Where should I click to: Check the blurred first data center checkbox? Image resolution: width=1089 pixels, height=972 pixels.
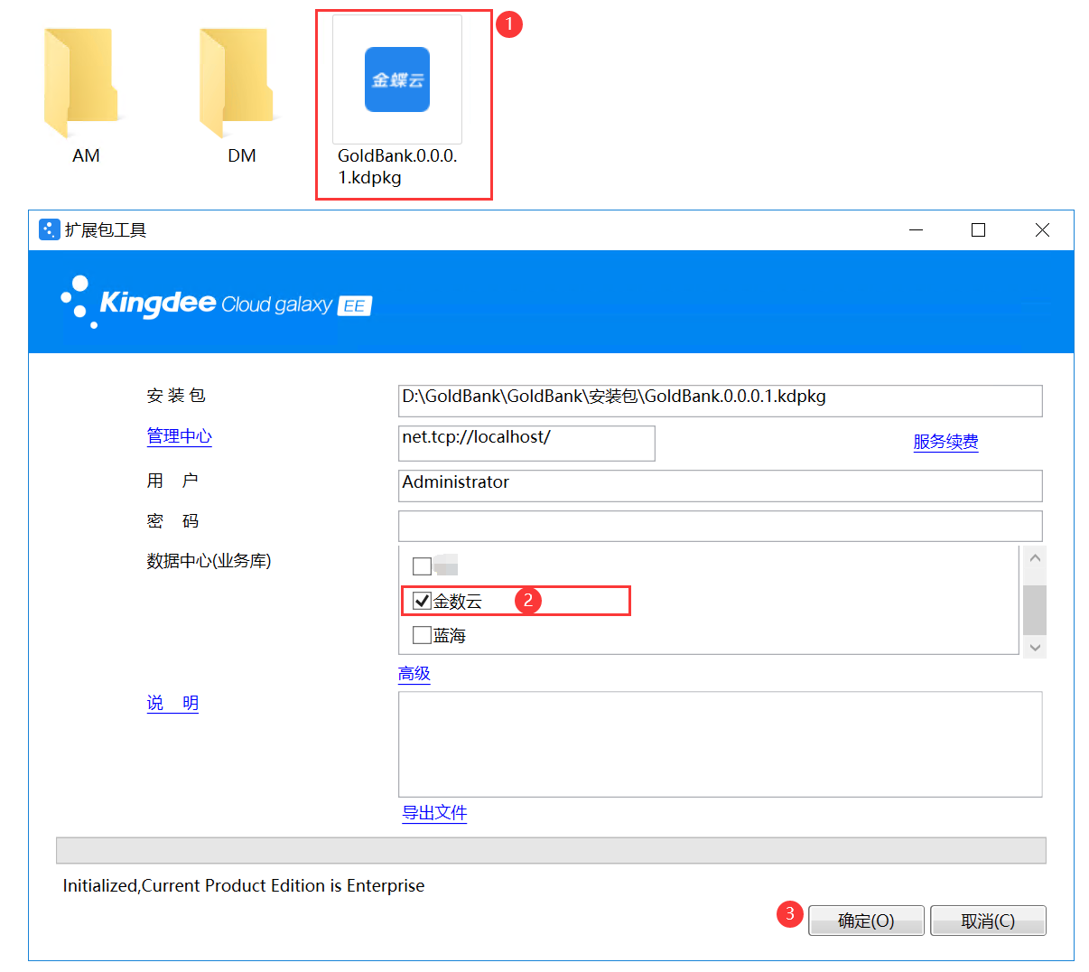coord(422,566)
